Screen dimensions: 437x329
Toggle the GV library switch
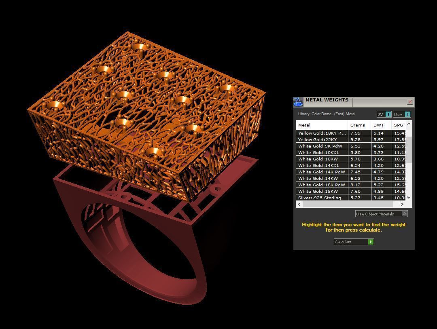[384, 114]
